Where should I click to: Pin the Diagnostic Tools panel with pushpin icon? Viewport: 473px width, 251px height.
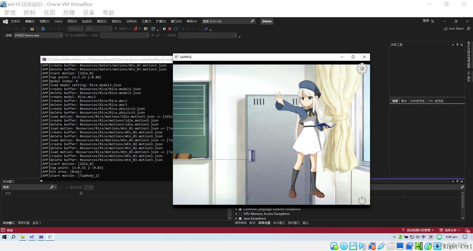(x=457, y=45)
